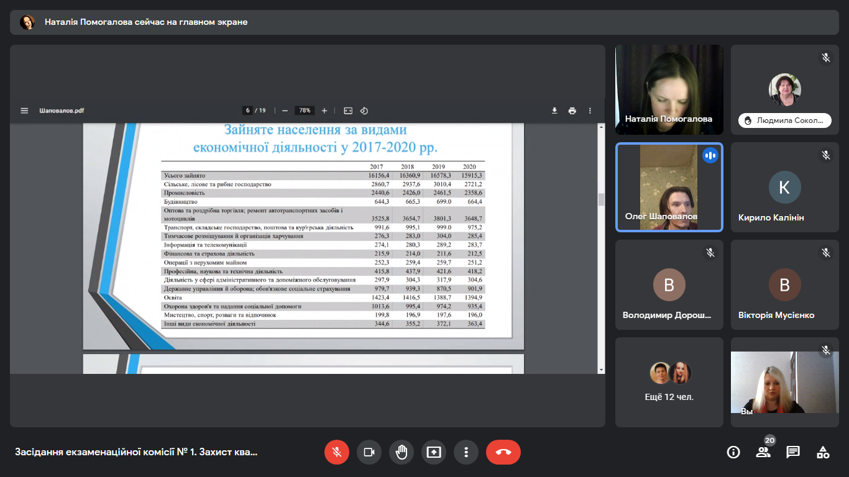The width and height of the screenshot is (849, 477).
Task: Open the chat messages panel
Action: [x=793, y=452]
